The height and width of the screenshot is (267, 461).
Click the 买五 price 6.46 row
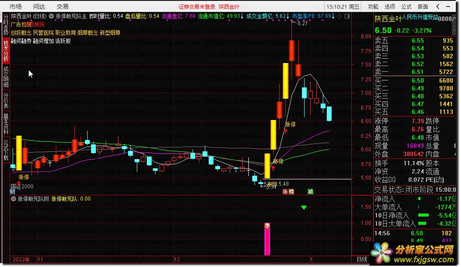[414, 112]
